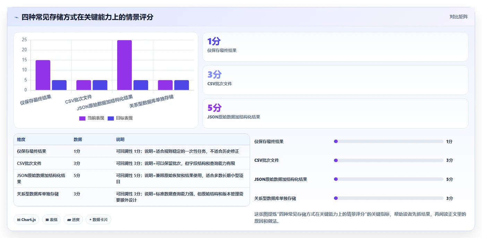
Task: Toggle the 当前表现 legend item
Action: click(x=92, y=118)
